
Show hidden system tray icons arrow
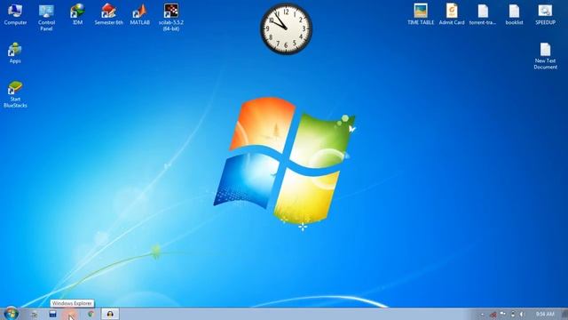click(483, 314)
